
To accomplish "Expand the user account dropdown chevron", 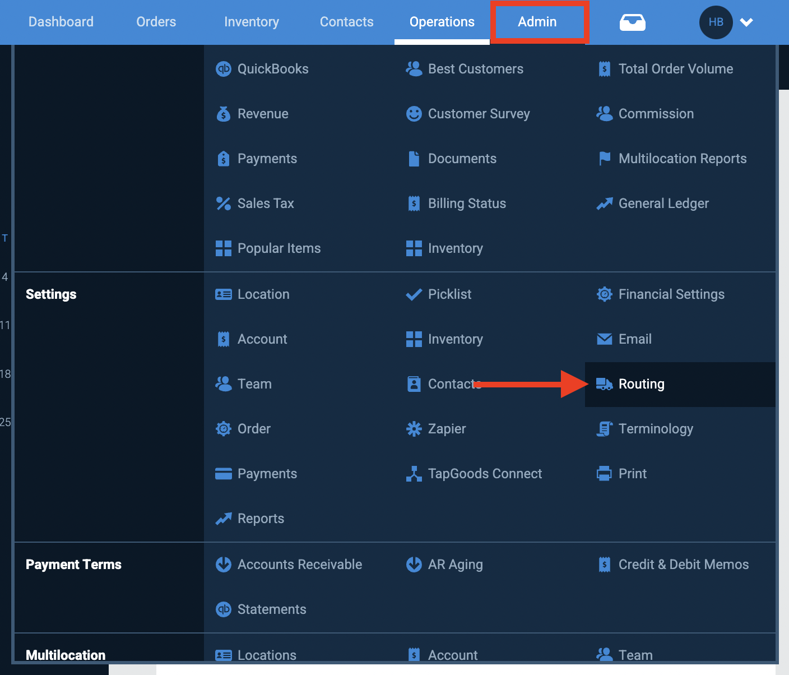I will coord(746,22).
